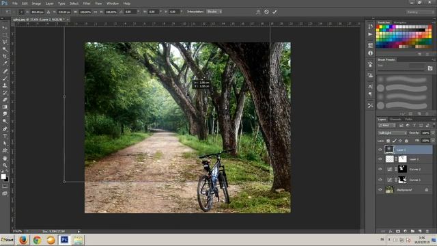
Task: Switch to the Navigator tab
Action: [x=400, y=23]
